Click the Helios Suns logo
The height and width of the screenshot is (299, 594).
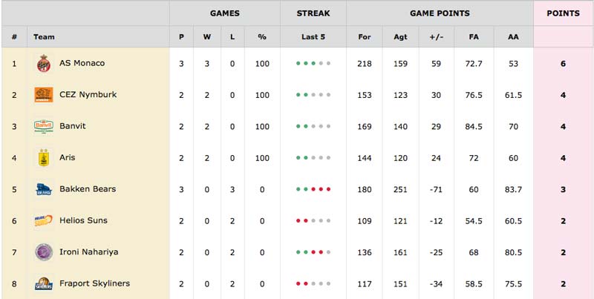[44, 220]
